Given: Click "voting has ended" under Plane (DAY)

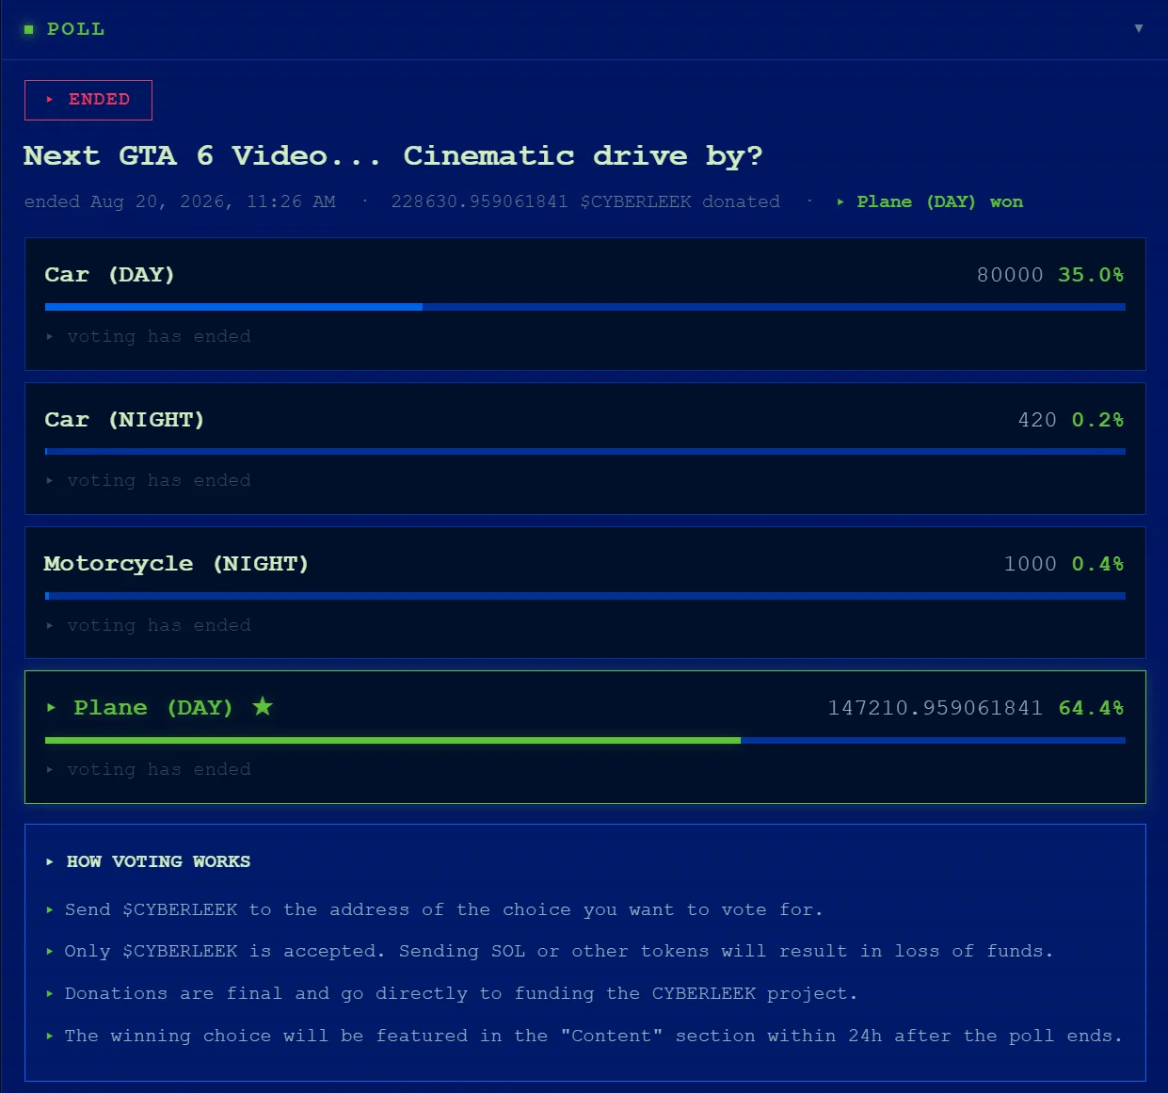Looking at the screenshot, I should click(x=159, y=769).
